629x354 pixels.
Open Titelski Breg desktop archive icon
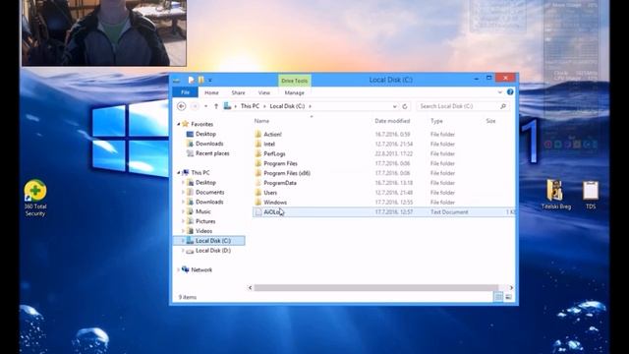coord(555,195)
